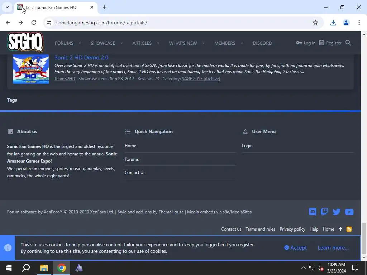Click the scrollbar down arrow
Image resolution: width=367 pixels, height=275 pixels.
pyautogui.click(x=364, y=257)
